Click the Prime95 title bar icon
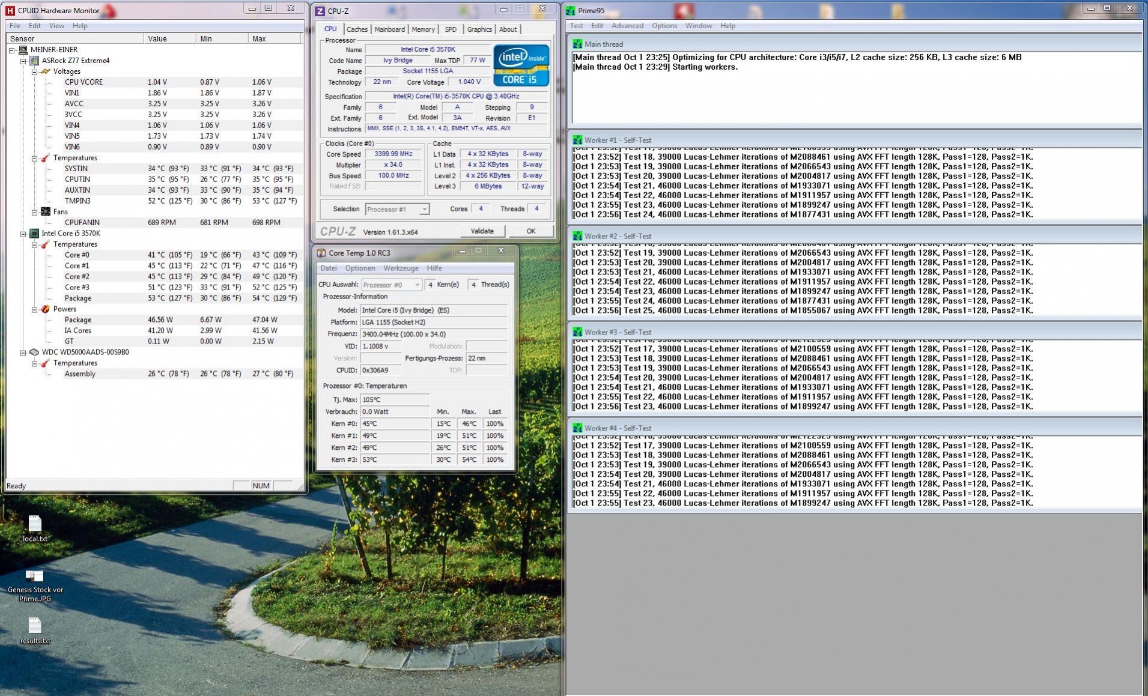Image resolution: width=1148 pixels, height=696 pixels. coord(570,10)
